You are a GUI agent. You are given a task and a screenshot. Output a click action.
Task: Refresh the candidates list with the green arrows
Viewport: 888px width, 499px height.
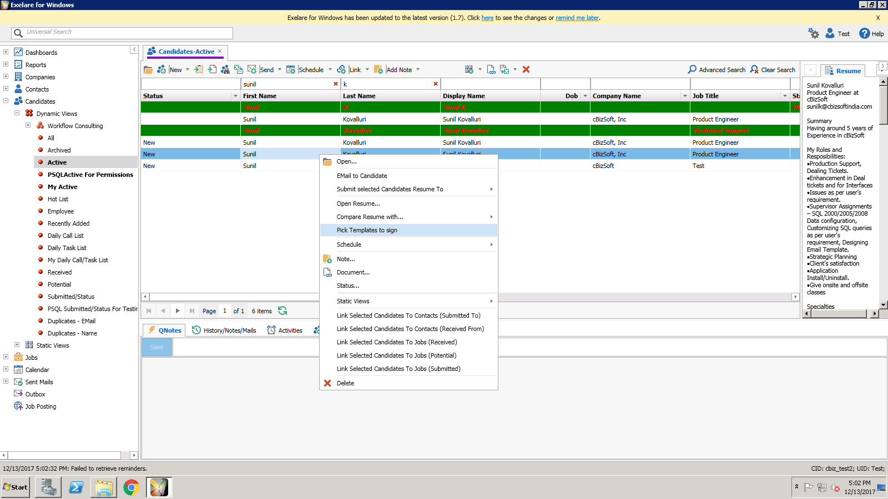click(282, 310)
